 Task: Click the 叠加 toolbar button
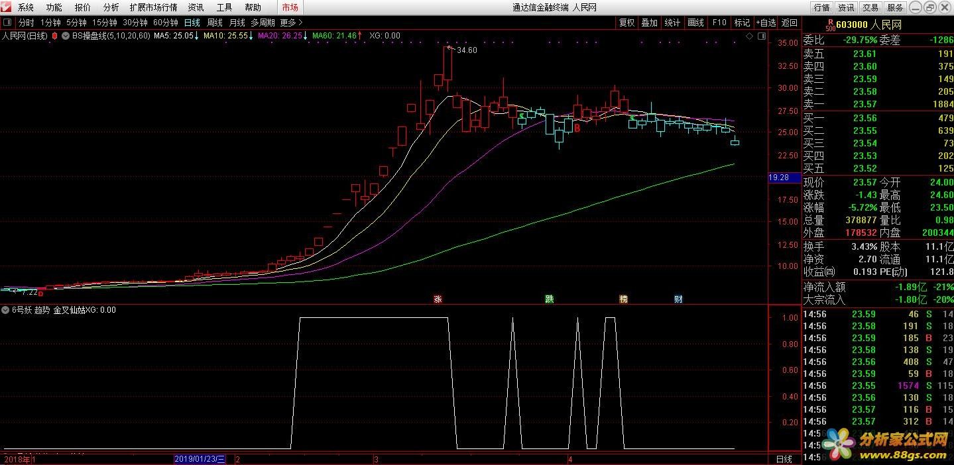click(x=650, y=23)
